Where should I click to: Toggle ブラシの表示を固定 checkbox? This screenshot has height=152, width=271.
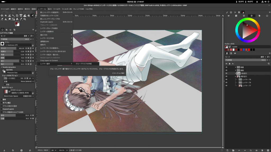(2, 106)
